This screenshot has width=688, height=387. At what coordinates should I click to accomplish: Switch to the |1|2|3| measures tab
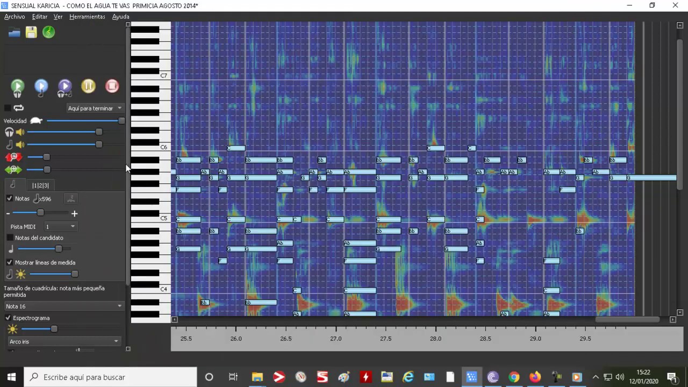click(40, 185)
